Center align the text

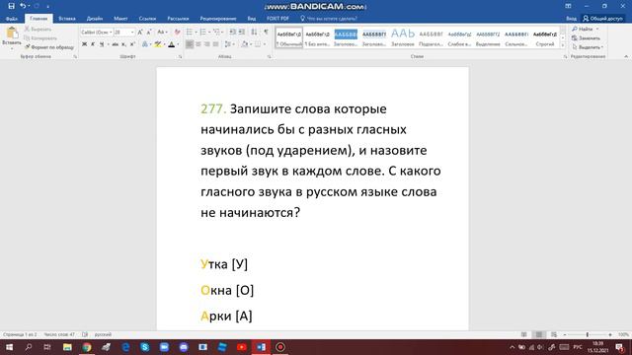tap(198, 44)
